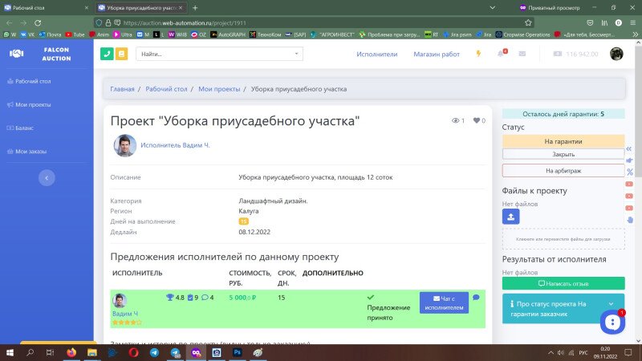Viewport: 642px width, 361px height.
Task: Open the support chatbot widget
Action: tap(612, 322)
